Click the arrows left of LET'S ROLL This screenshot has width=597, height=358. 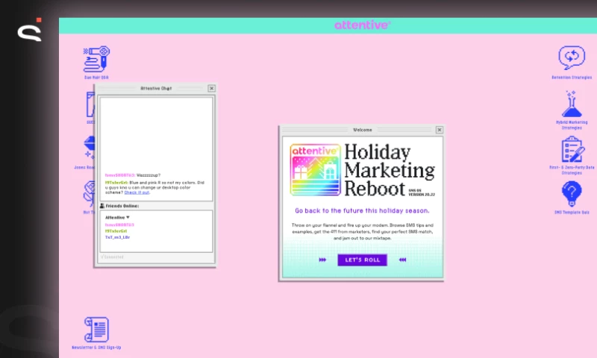point(322,260)
